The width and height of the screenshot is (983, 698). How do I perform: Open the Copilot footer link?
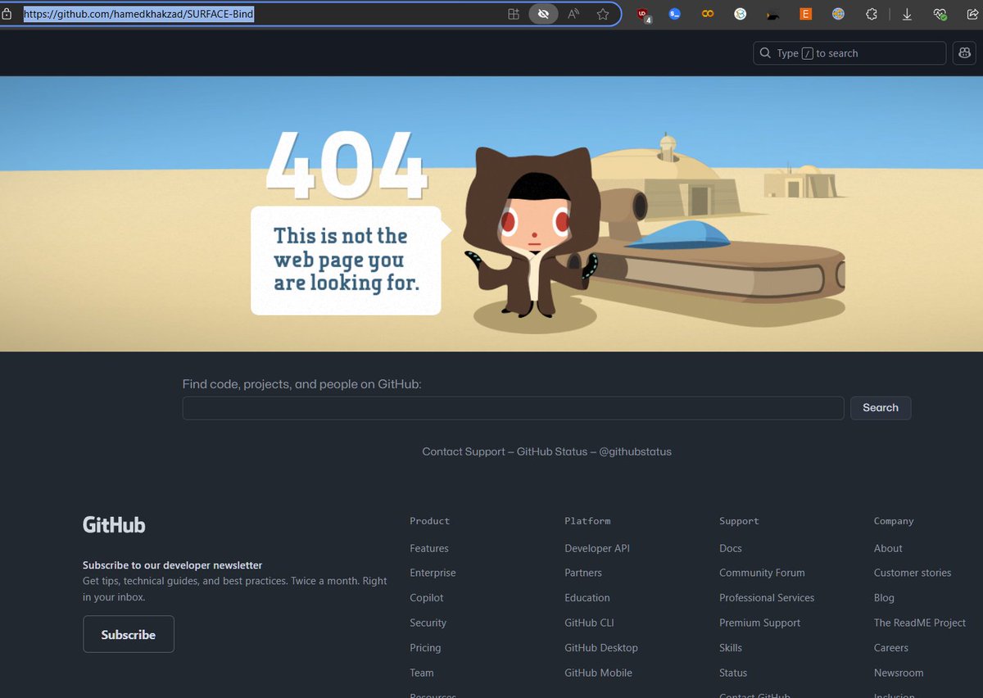coord(427,598)
